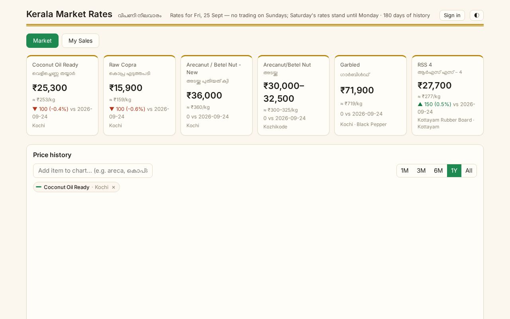Image resolution: width=510 pixels, height=319 pixels.
Task: Click the ₹71,900 price
Action: pyautogui.click(x=357, y=90)
